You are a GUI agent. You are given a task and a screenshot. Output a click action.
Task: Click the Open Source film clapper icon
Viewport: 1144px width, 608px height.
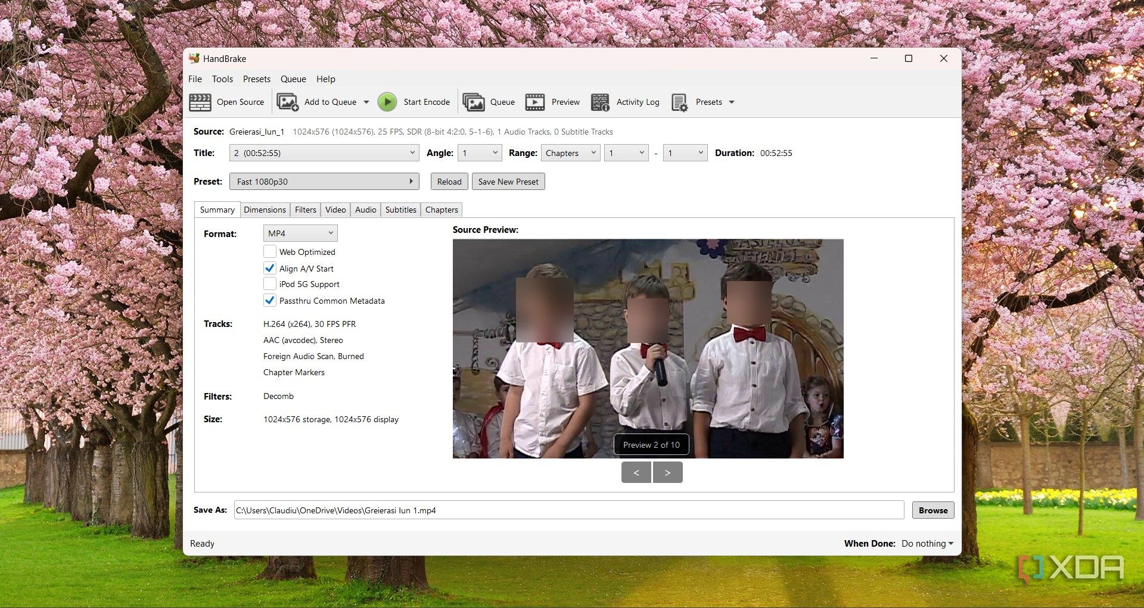[x=200, y=102]
